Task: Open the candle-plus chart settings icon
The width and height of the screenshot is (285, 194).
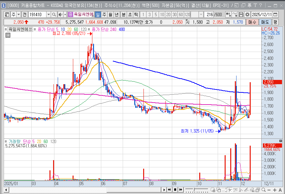Action: (228, 14)
